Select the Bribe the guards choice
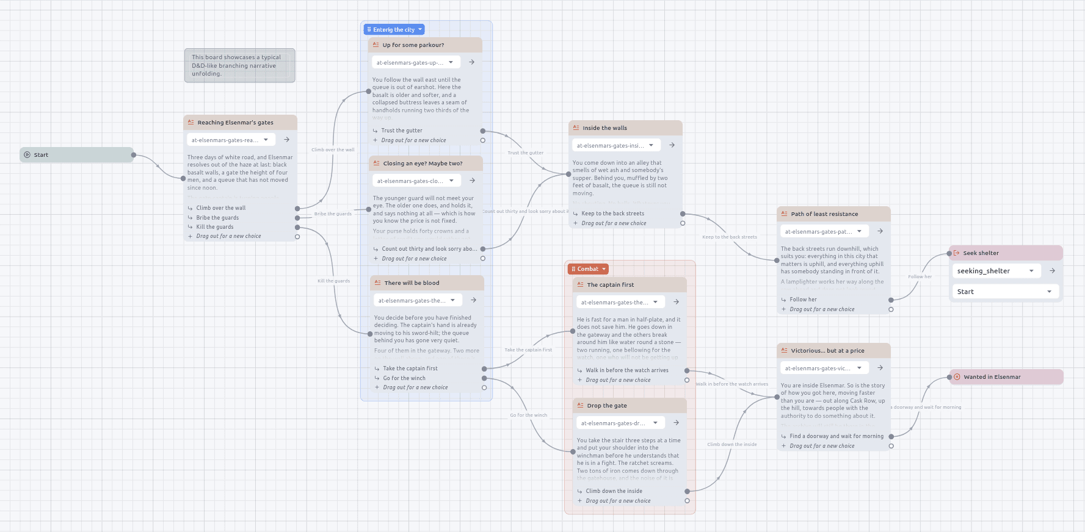The height and width of the screenshot is (532, 1085). tap(217, 218)
